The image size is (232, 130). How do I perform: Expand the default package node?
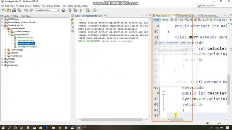pos(9,31)
